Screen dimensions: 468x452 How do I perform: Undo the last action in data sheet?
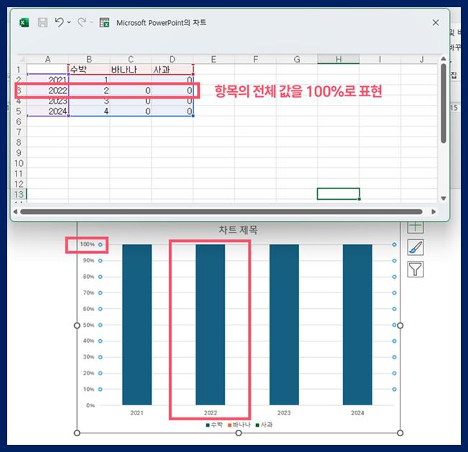[60, 22]
